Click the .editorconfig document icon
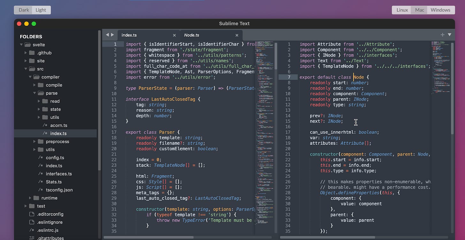 [32, 214]
